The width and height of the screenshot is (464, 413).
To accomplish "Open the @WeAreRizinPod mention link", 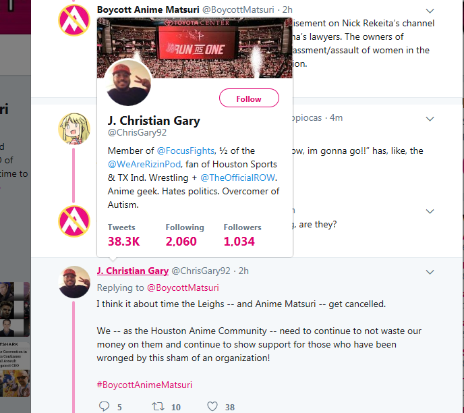I will pos(144,164).
